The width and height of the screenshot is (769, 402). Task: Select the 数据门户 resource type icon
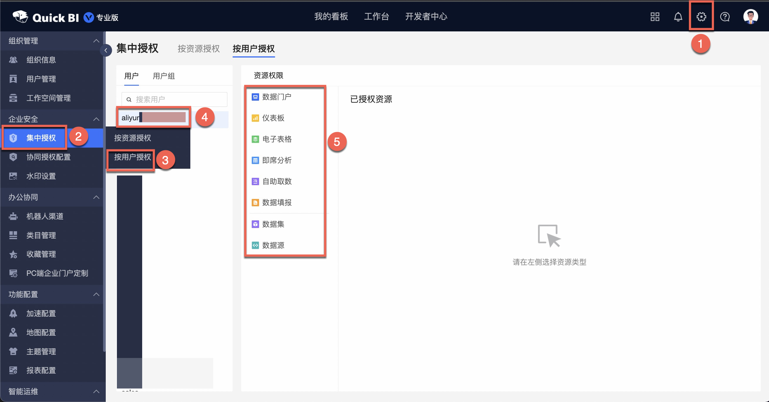255,97
